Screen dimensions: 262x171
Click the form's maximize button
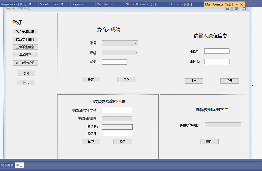point(236,9)
